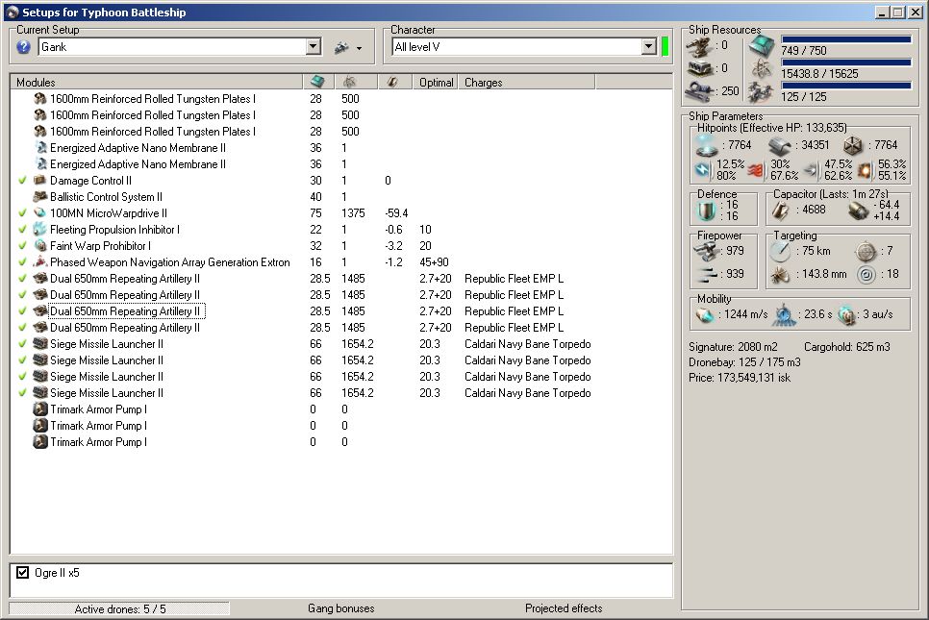Viewport: 929px width, 620px height.
Task: Click the shield hitpoints icon
Action: coord(707,145)
